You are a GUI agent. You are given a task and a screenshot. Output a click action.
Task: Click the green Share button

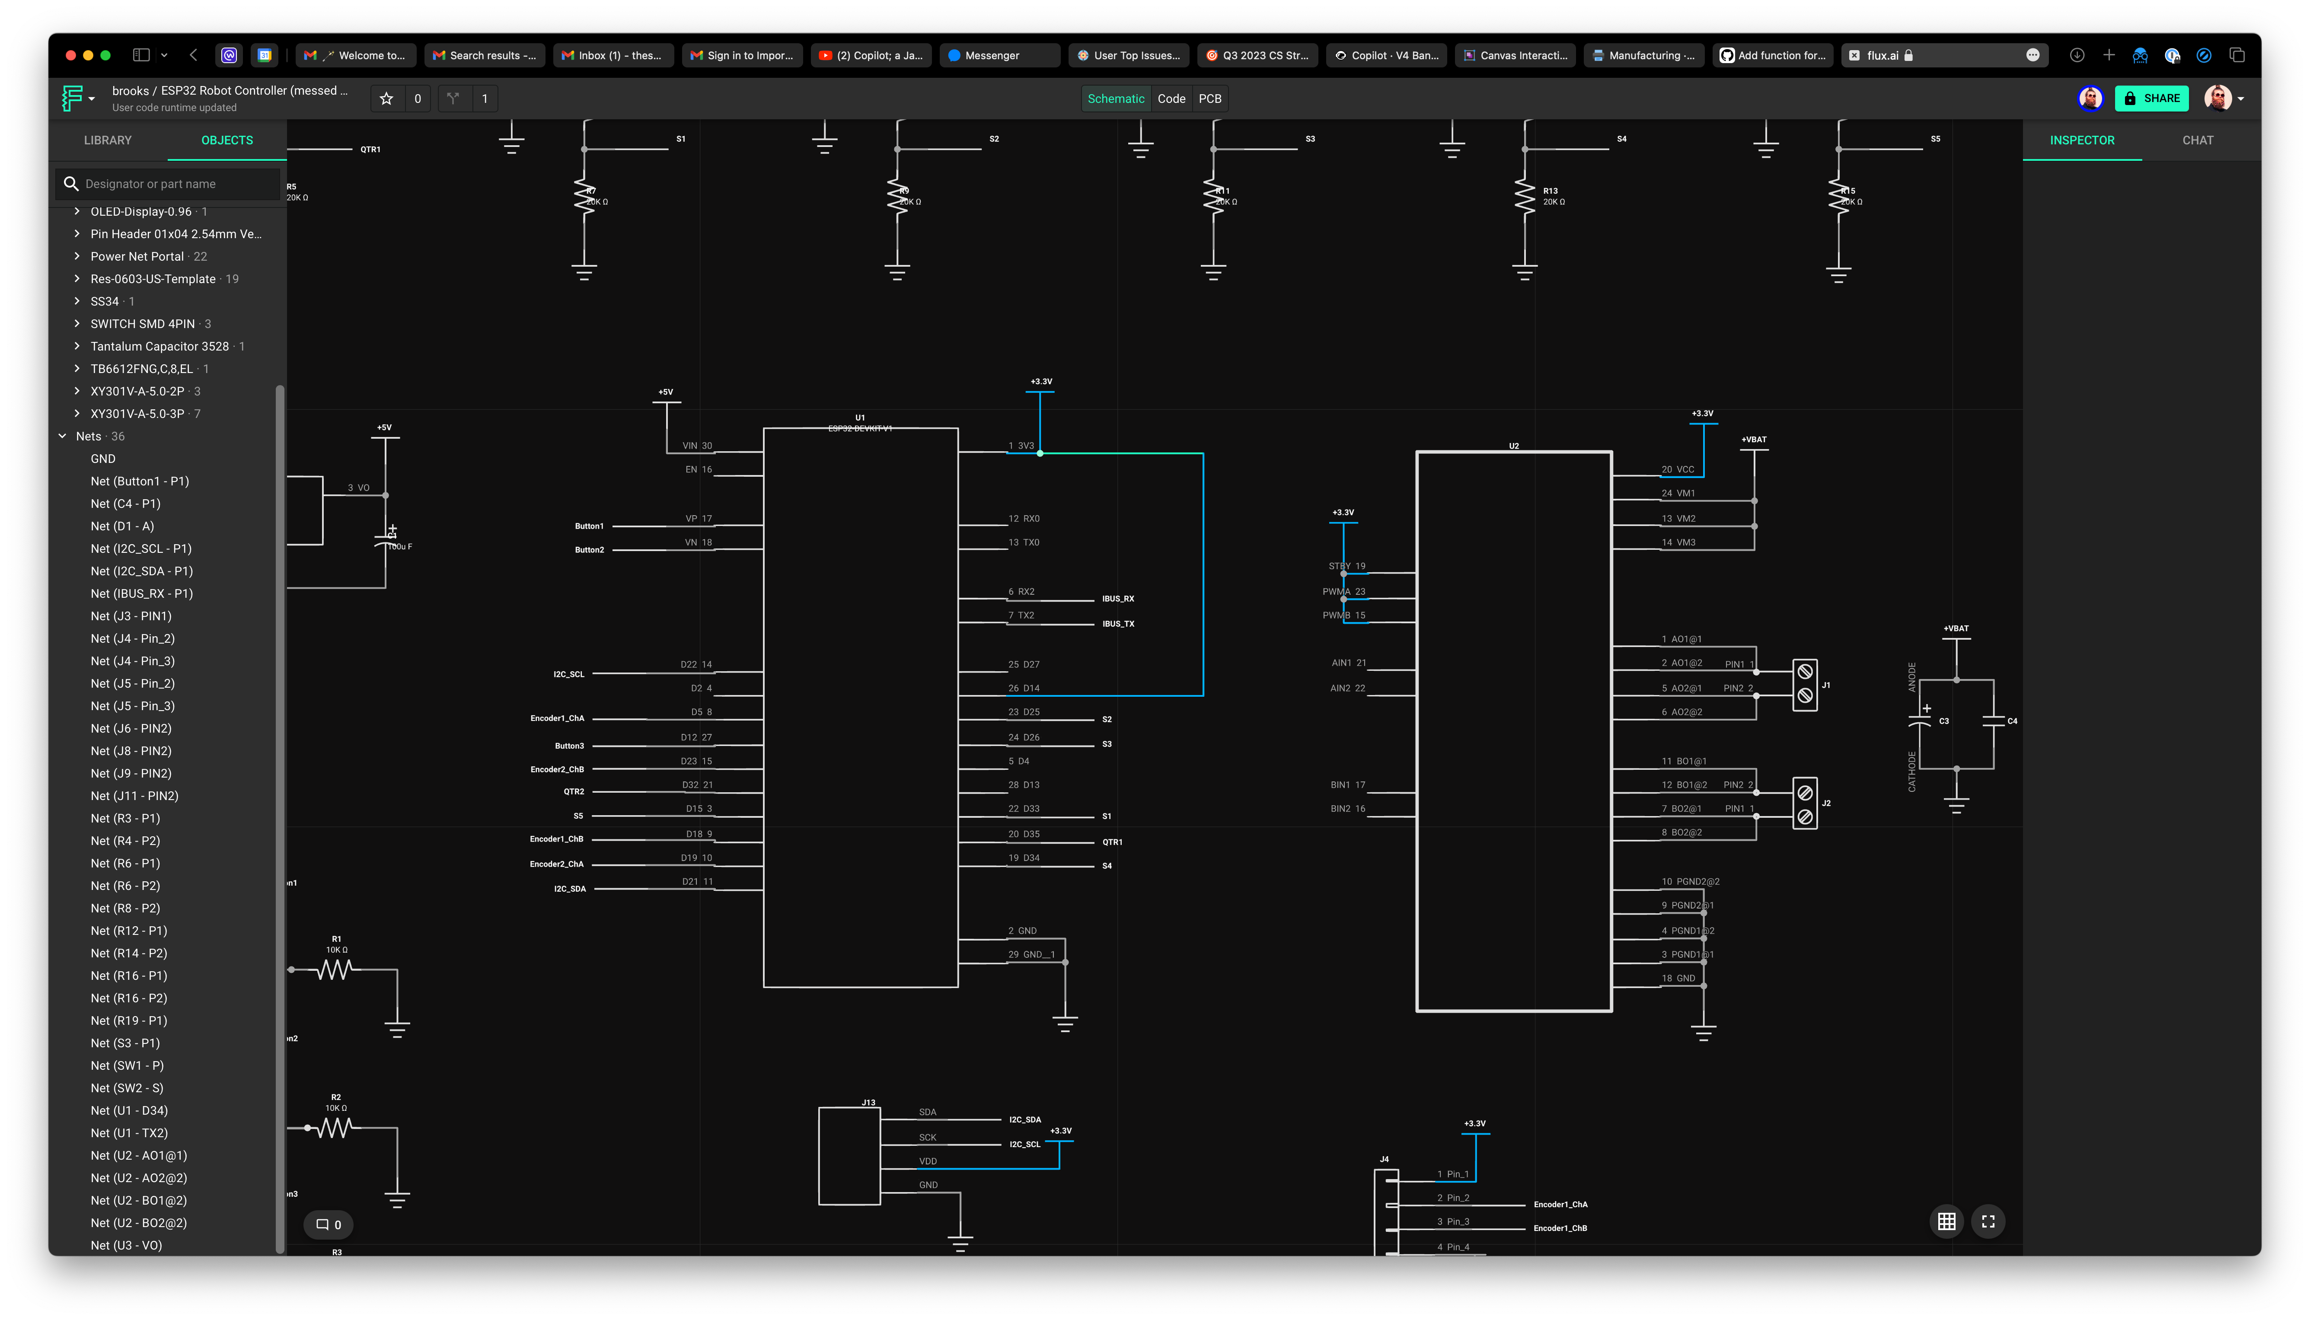coord(2150,99)
